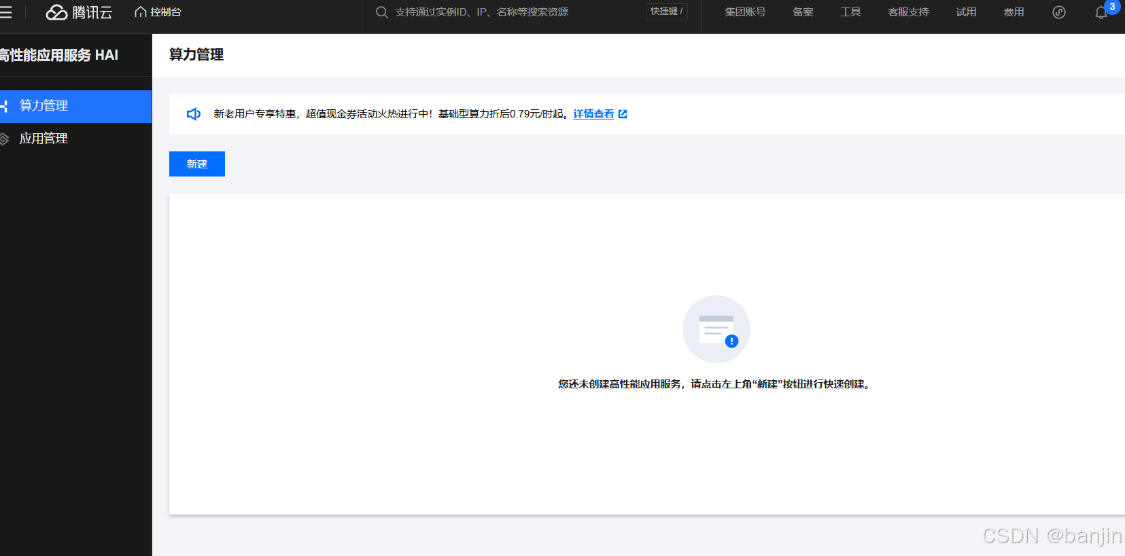Click the empty-state illustration icon

point(716,329)
